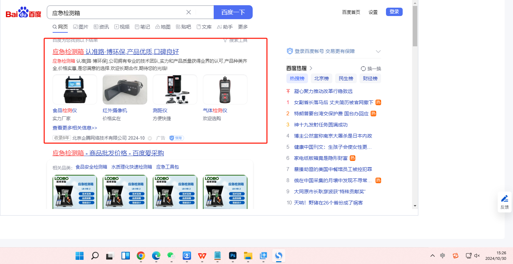Viewport: 513px width, 264px height.
Task: Click the Baidu logo
Action: pos(23,13)
